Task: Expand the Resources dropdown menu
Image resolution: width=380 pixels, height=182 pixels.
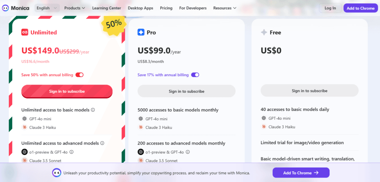Action: [x=225, y=8]
